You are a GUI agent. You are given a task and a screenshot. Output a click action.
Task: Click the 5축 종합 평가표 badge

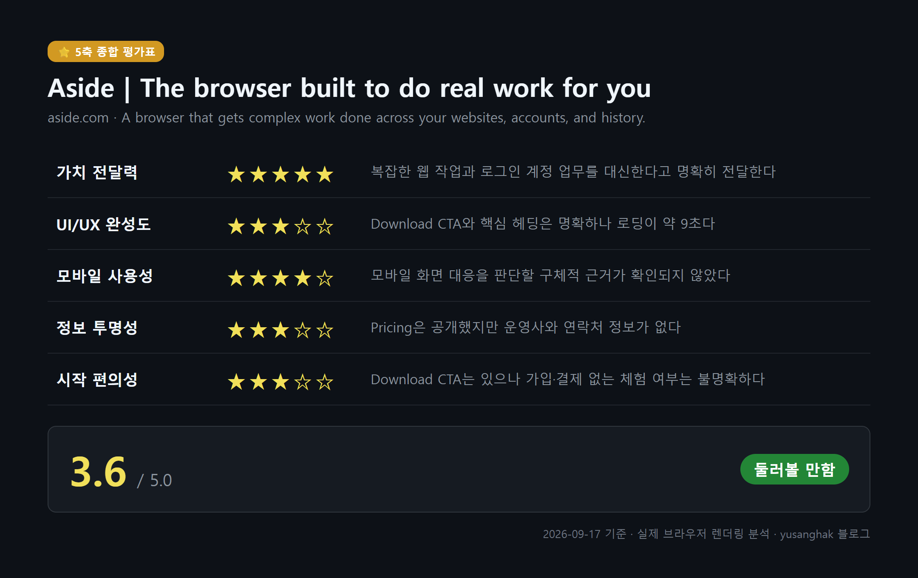coord(106,51)
